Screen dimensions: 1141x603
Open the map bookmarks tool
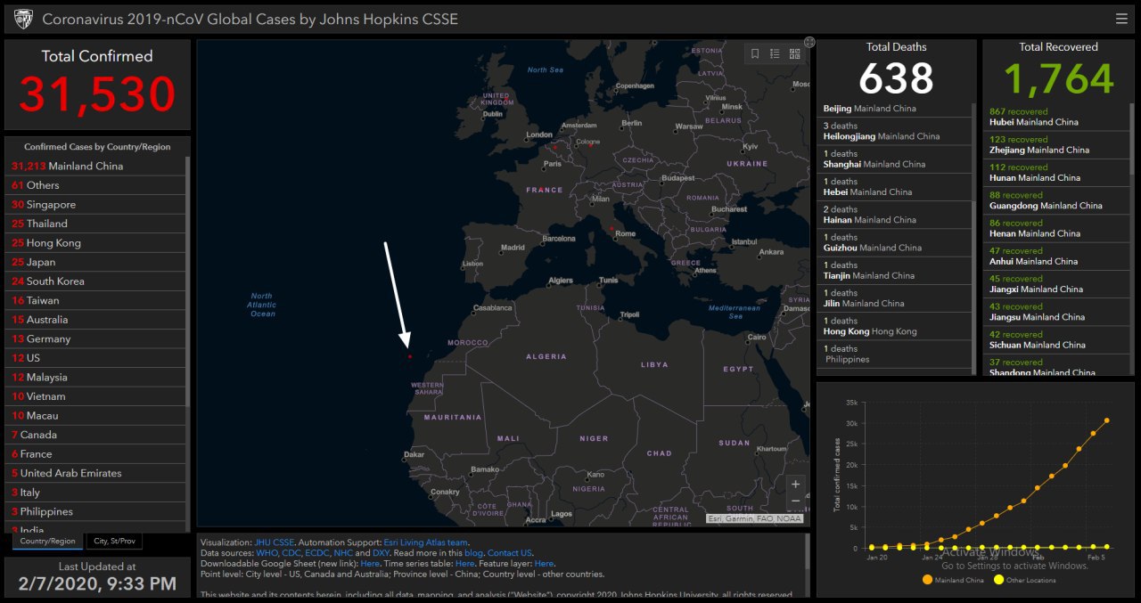coord(755,53)
